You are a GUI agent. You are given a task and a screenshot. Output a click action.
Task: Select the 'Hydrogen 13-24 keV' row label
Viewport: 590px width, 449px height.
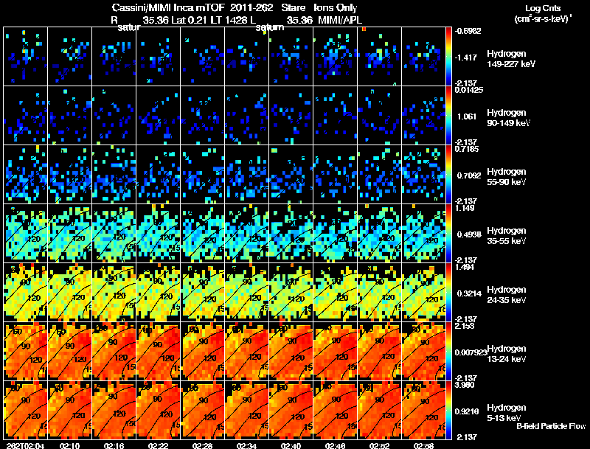[507, 354]
